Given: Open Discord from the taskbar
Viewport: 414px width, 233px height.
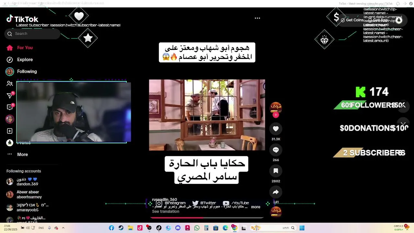Looking at the screenshot, I should click(x=178, y=228).
